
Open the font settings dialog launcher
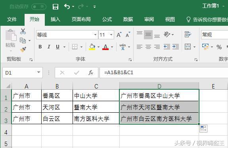tap(130, 60)
